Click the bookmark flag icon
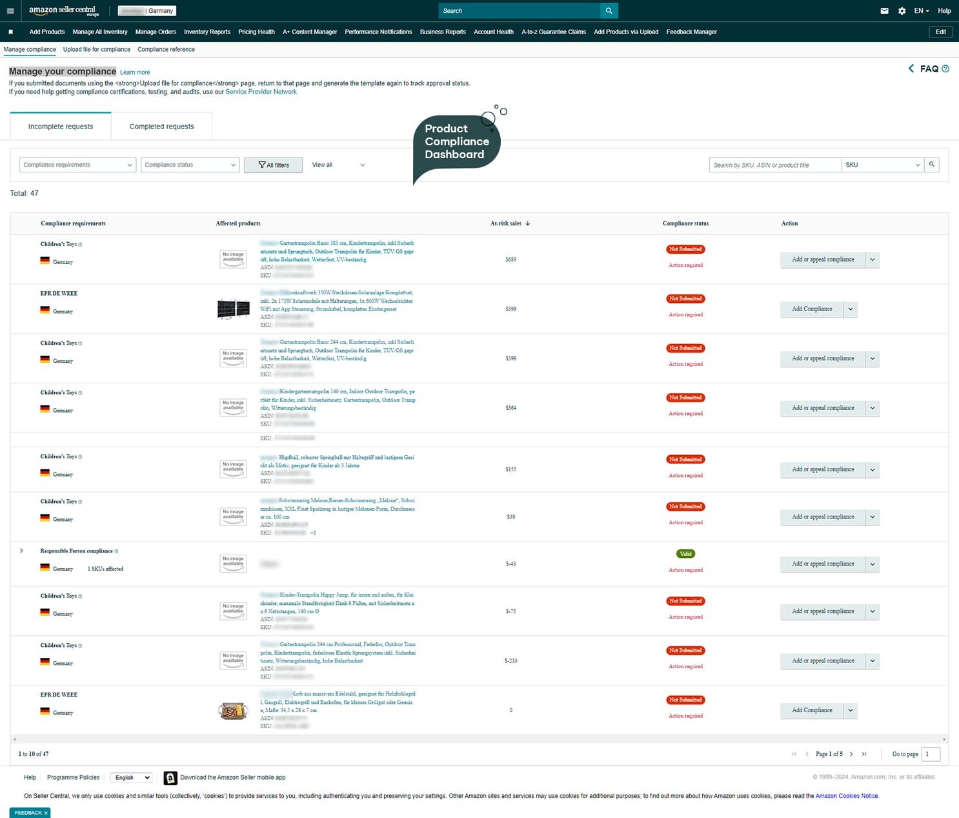 pos(10,32)
